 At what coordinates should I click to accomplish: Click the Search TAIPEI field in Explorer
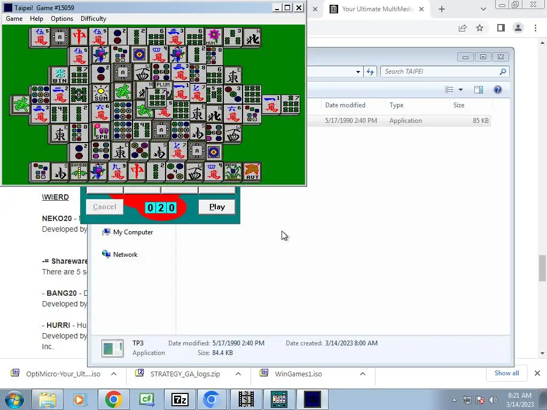point(445,72)
